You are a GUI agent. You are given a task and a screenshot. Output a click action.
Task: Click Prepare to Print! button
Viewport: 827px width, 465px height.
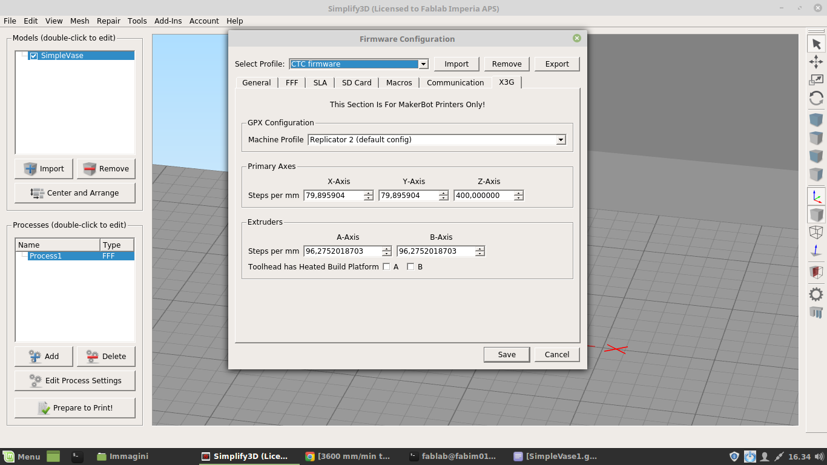pos(75,408)
